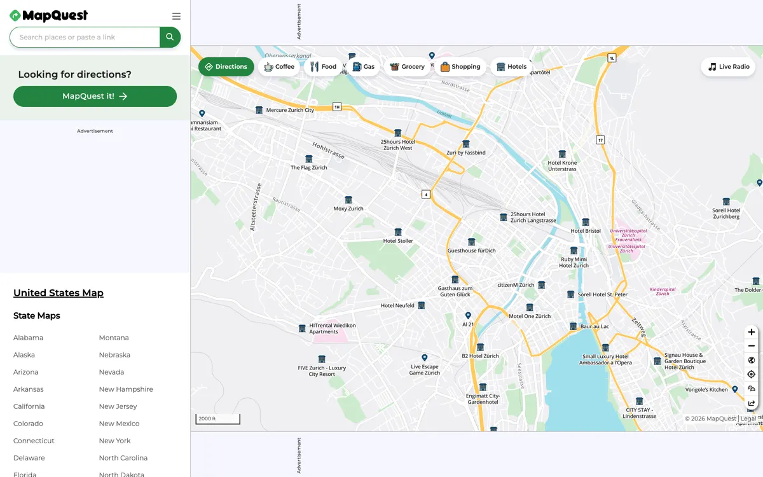Zoom out on the map
The width and height of the screenshot is (763, 477).
tap(752, 346)
